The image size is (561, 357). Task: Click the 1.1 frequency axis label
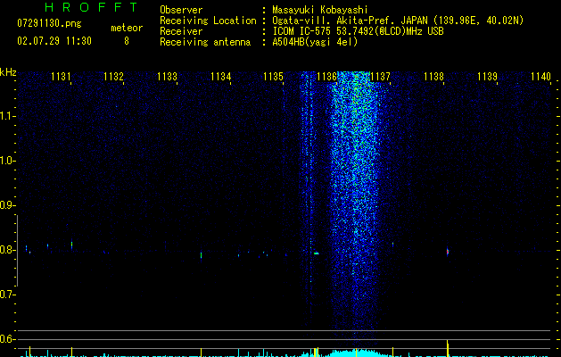(x=7, y=116)
